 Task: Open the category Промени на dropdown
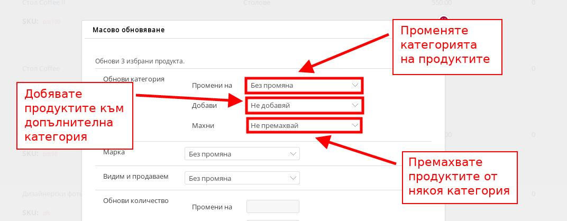[304, 85]
